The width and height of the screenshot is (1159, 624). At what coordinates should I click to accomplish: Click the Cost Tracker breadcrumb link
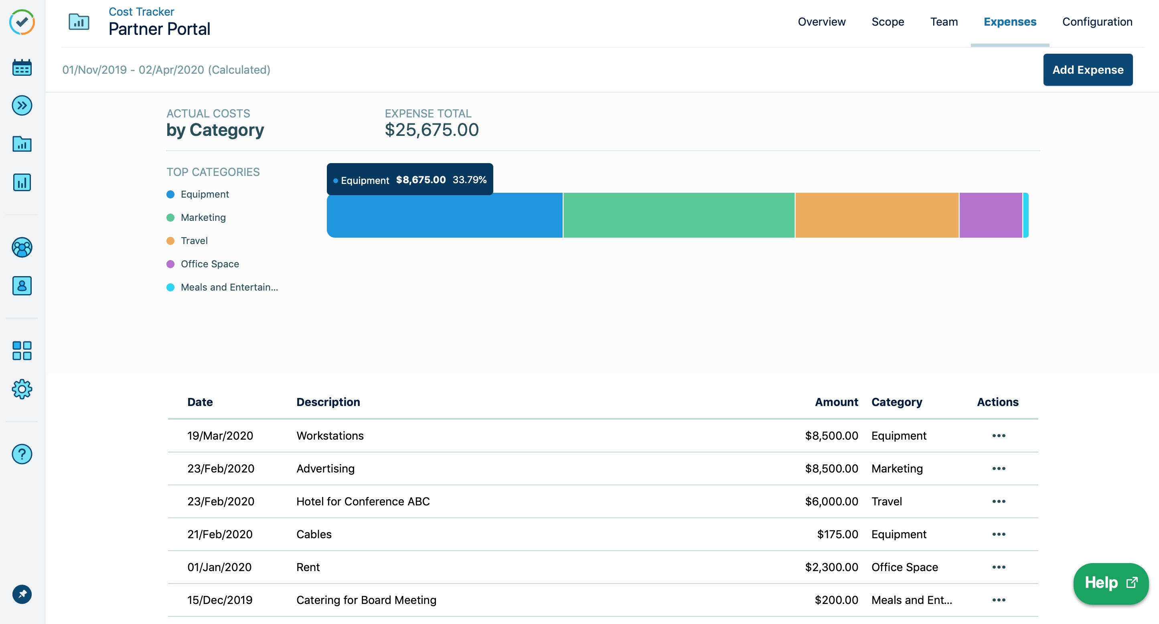(x=141, y=12)
